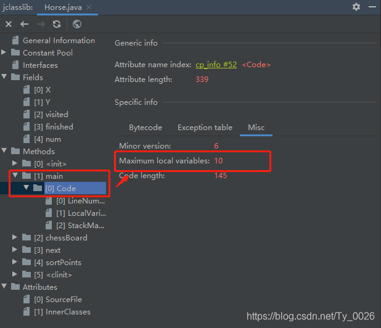The image size is (381, 328).
Task: Collapse the [1] main method
Action: [15, 175]
